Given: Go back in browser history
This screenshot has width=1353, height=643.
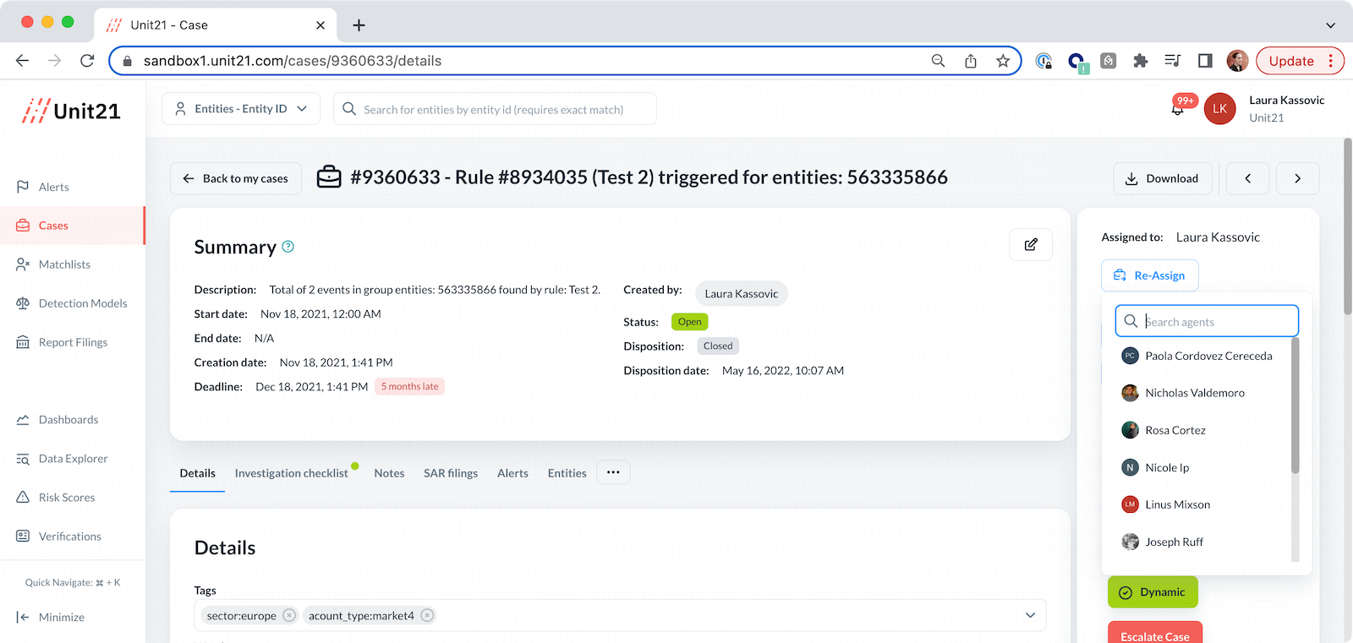Looking at the screenshot, I should tap(22, 61).
